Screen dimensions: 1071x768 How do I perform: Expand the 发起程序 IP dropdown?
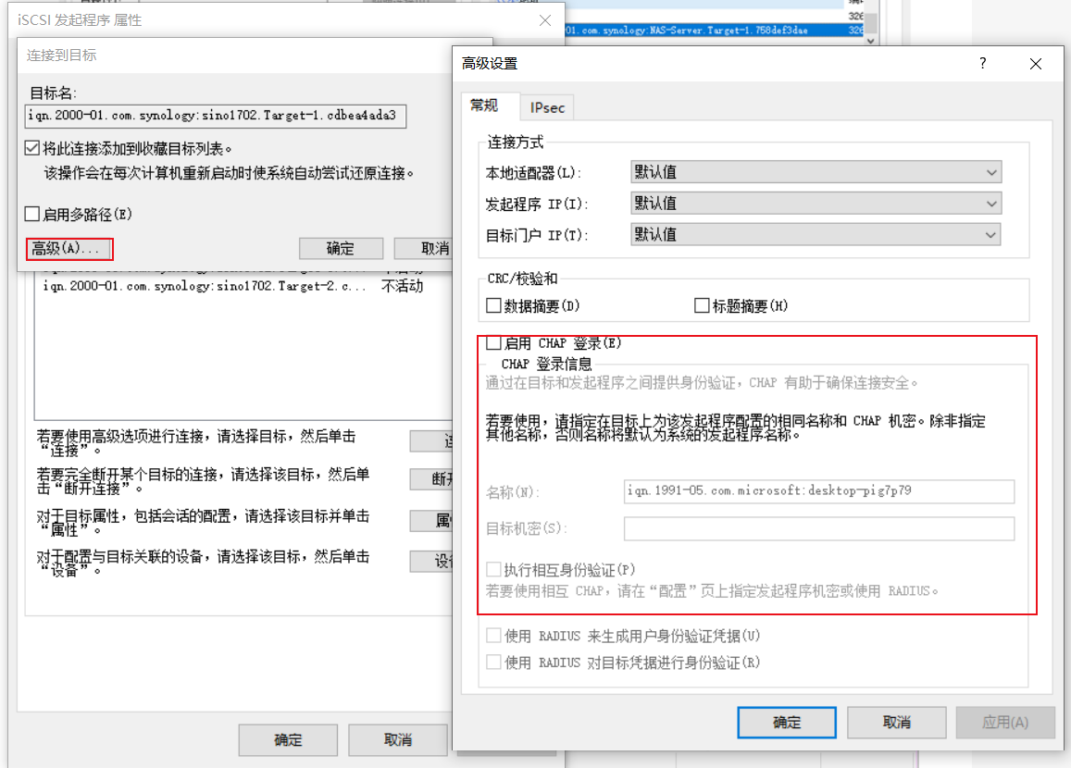pos(815,204)
